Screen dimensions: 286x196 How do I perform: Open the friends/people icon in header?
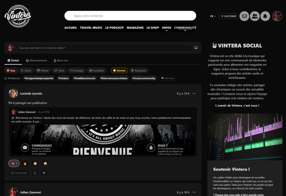tap(255, 16)
